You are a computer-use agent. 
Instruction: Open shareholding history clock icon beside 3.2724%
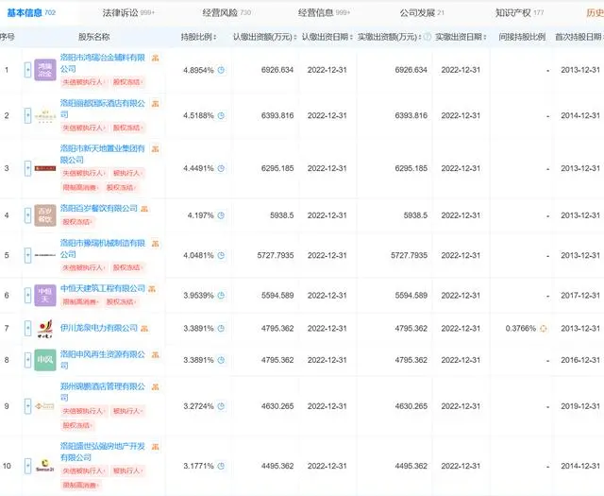[221, 406]
